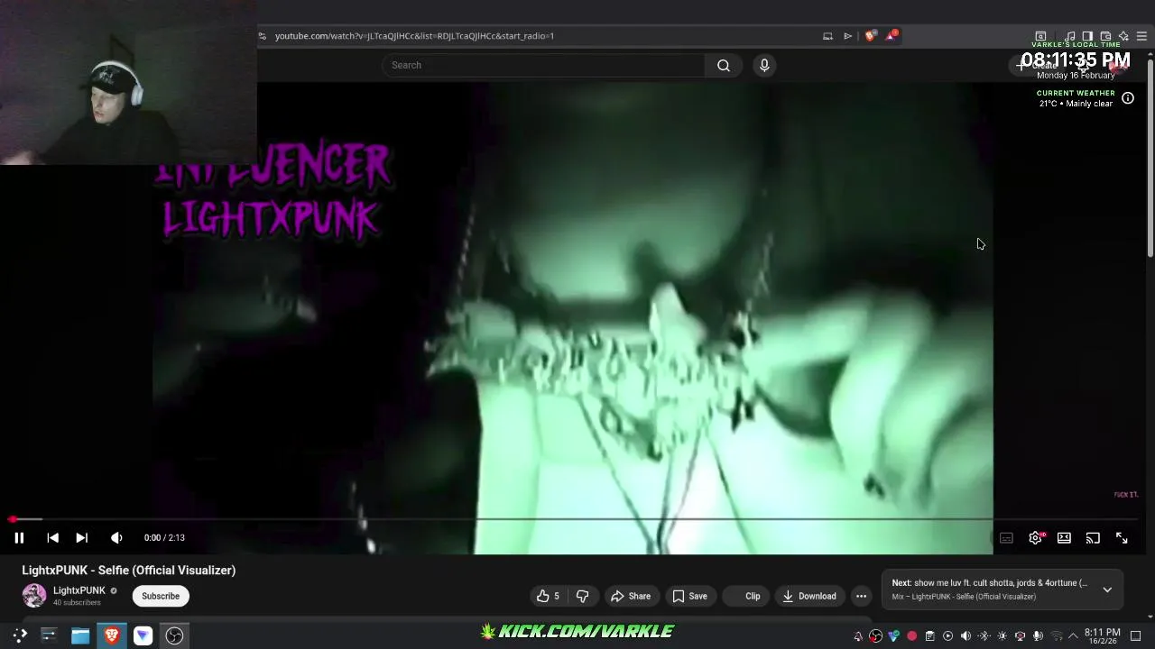Open the browser media control music icon
The image size is (1155, 649).
(1070, 36)
